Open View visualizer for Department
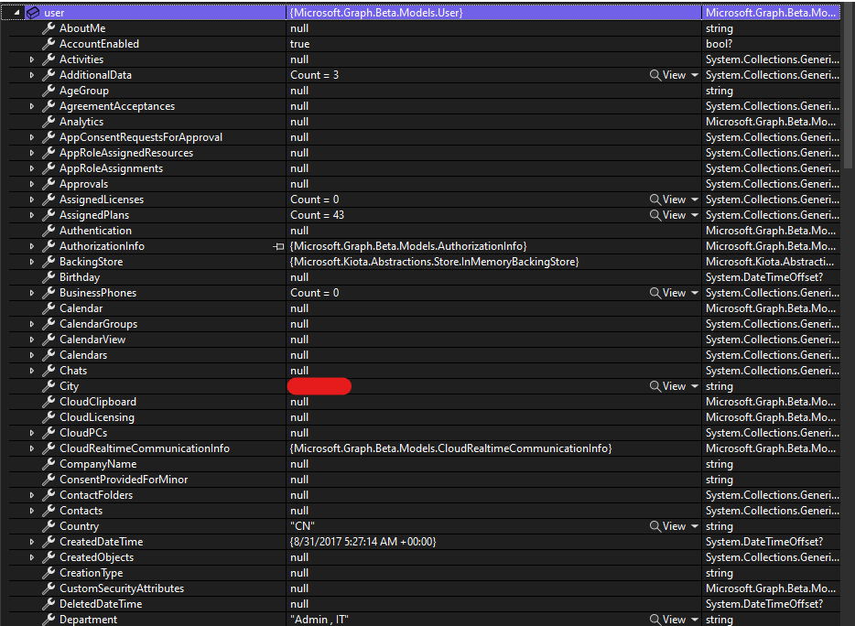Image resolution: width=855 pixels, height=626 pixels. (668, 620)
